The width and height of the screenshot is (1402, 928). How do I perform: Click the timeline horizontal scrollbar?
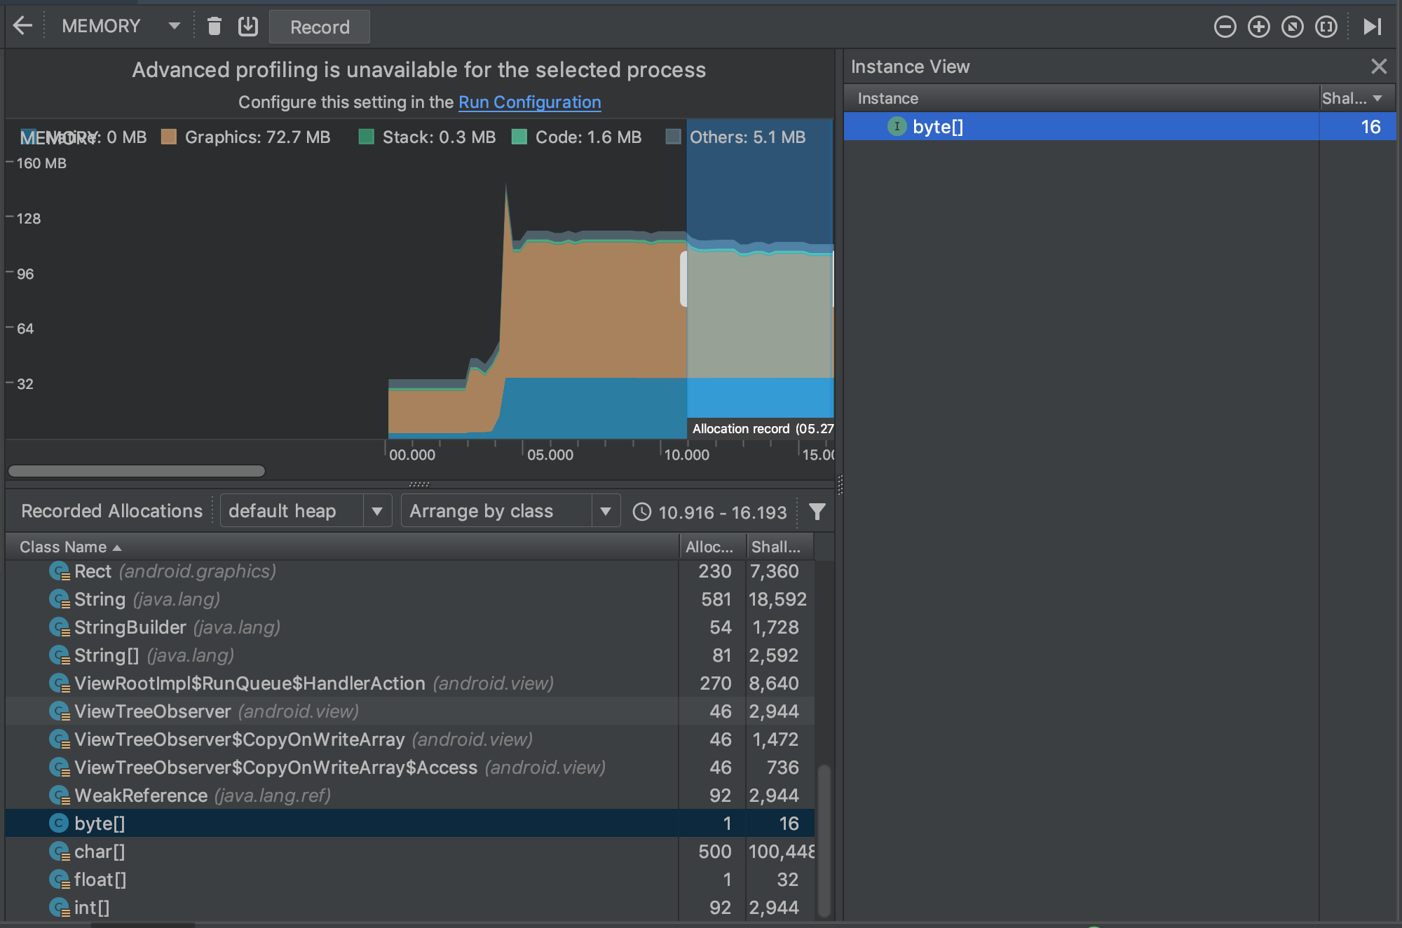(137, 471)
